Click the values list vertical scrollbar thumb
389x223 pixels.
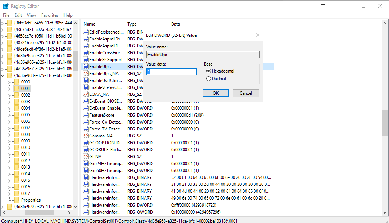point(385,123)
